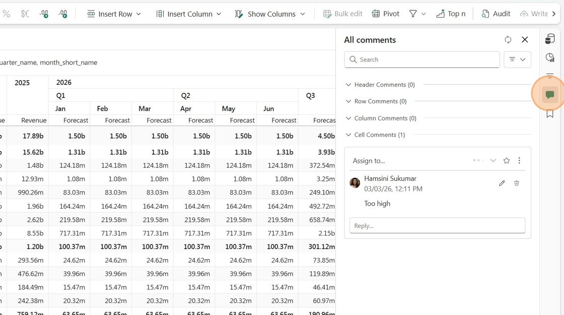Screen dimensions: 564x315
Task: Open the comments filter dropdown
Action: [x=517, y=59]
